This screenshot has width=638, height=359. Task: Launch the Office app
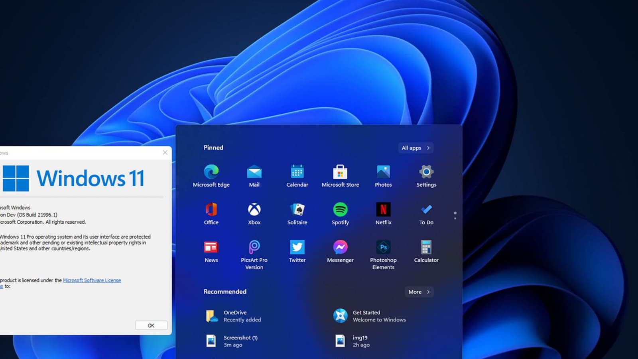point(211,213)
